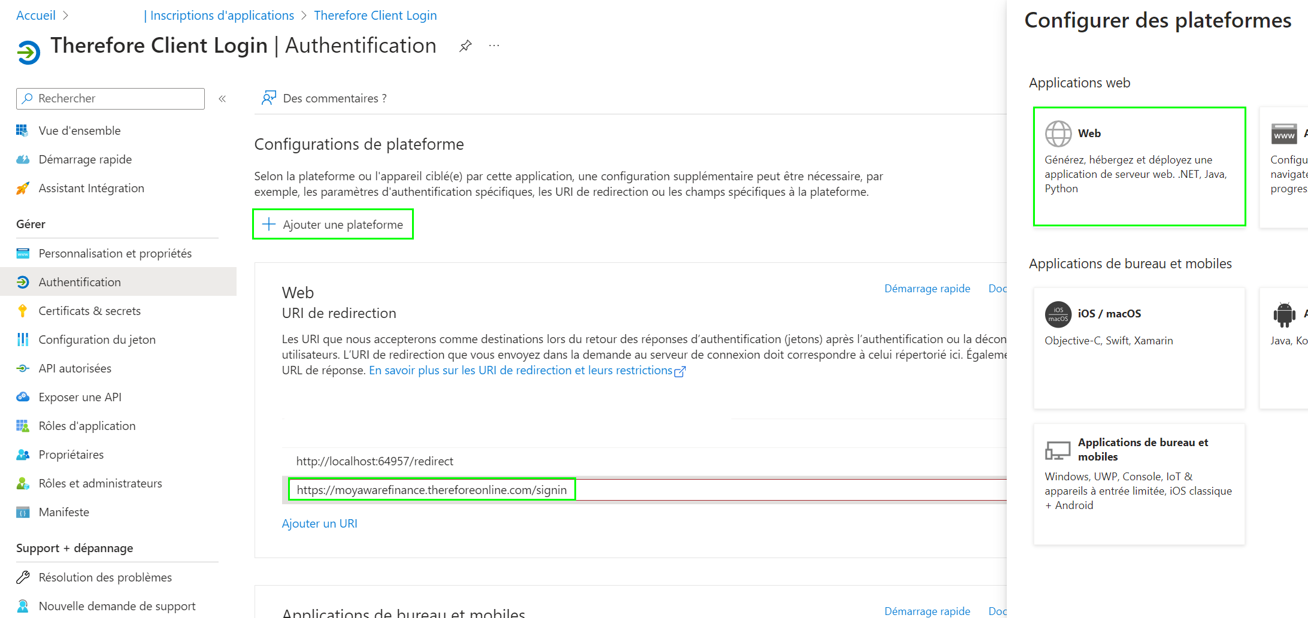Click the cloud icon for Exposer une API
This screenshot has height=618, width=1308.
click(x=23, y=397)
